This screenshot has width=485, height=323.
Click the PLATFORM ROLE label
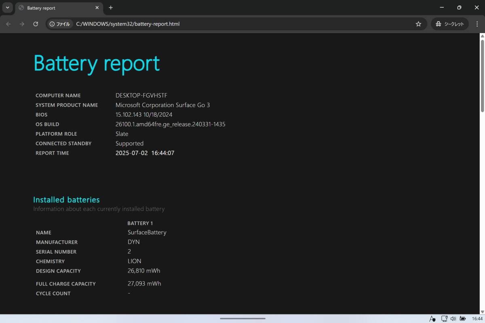tap(56, 134)
